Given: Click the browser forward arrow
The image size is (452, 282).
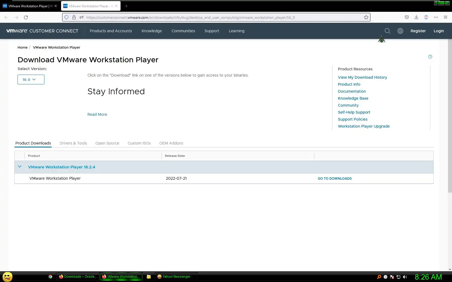Looking at the screenshot, I should point(16,17).
